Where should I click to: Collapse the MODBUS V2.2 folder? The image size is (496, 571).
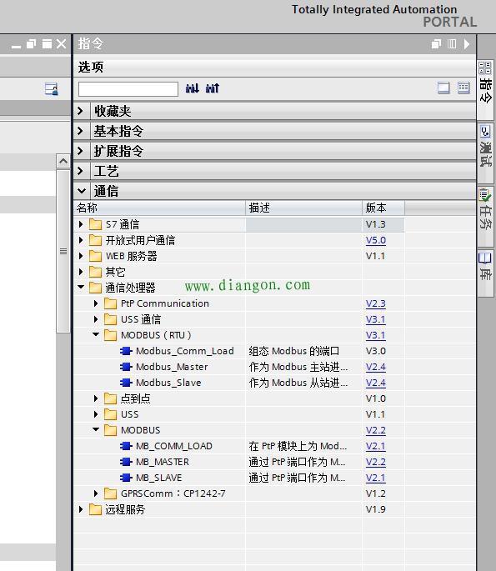(96, 429)
